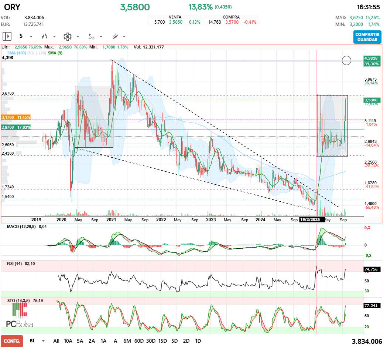
Task: Toggle the side panel icon
Action: pos(7,36)
